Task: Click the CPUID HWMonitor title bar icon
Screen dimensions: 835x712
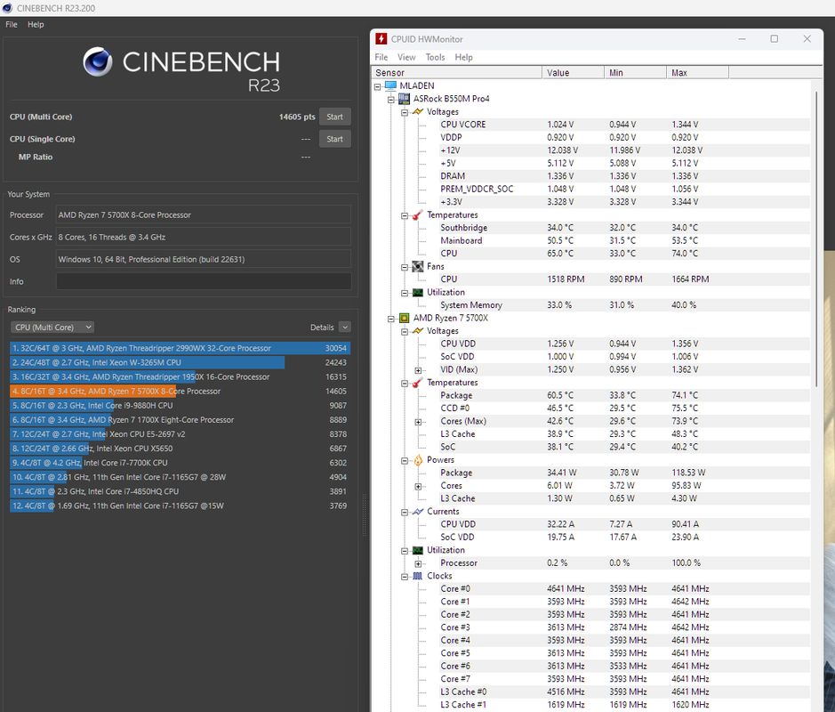Action: (381, 39)
